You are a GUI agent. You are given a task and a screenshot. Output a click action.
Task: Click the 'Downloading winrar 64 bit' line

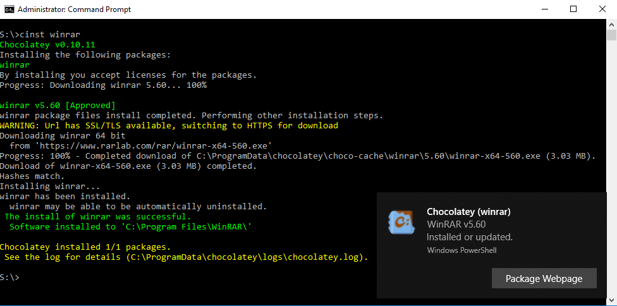click(63, 136)
